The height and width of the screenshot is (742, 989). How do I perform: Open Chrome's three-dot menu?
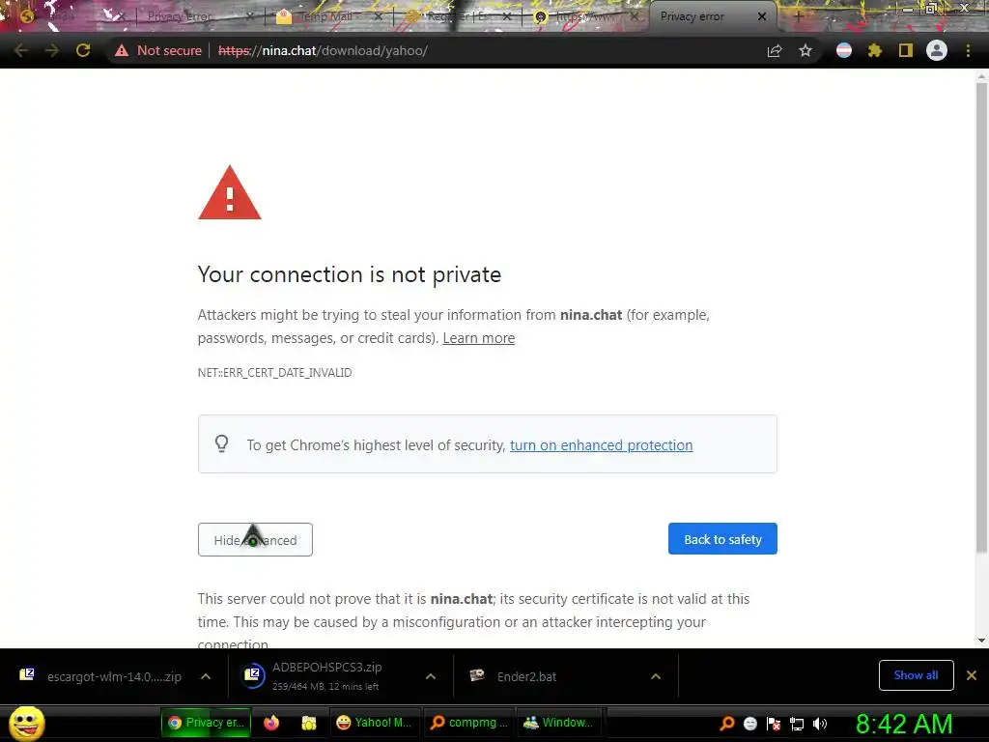pyautogui.click(x=968, y=50)
